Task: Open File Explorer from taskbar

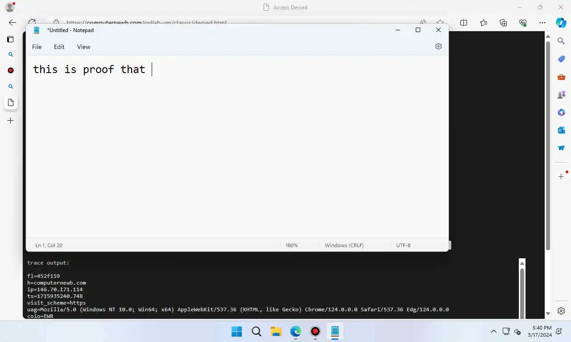Action: [276, 331]
